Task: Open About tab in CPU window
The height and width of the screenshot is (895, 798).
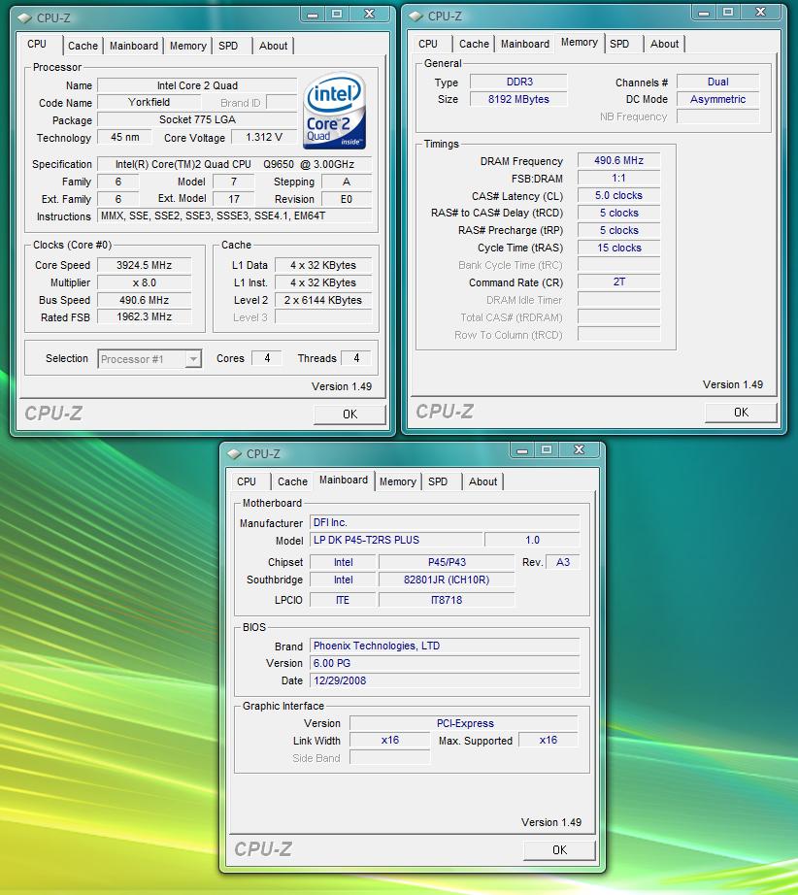Action: pos(274,46)
